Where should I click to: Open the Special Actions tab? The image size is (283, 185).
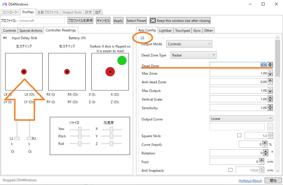(x=31, y=30)
